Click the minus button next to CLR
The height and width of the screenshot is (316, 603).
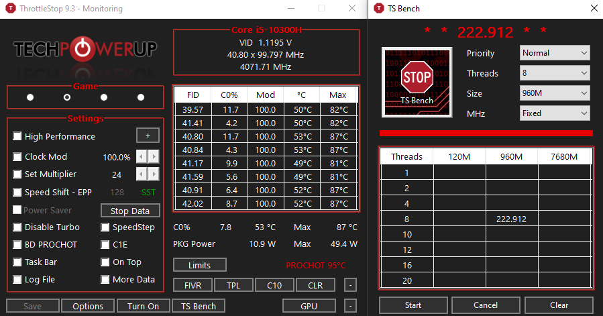coord(350,285)
